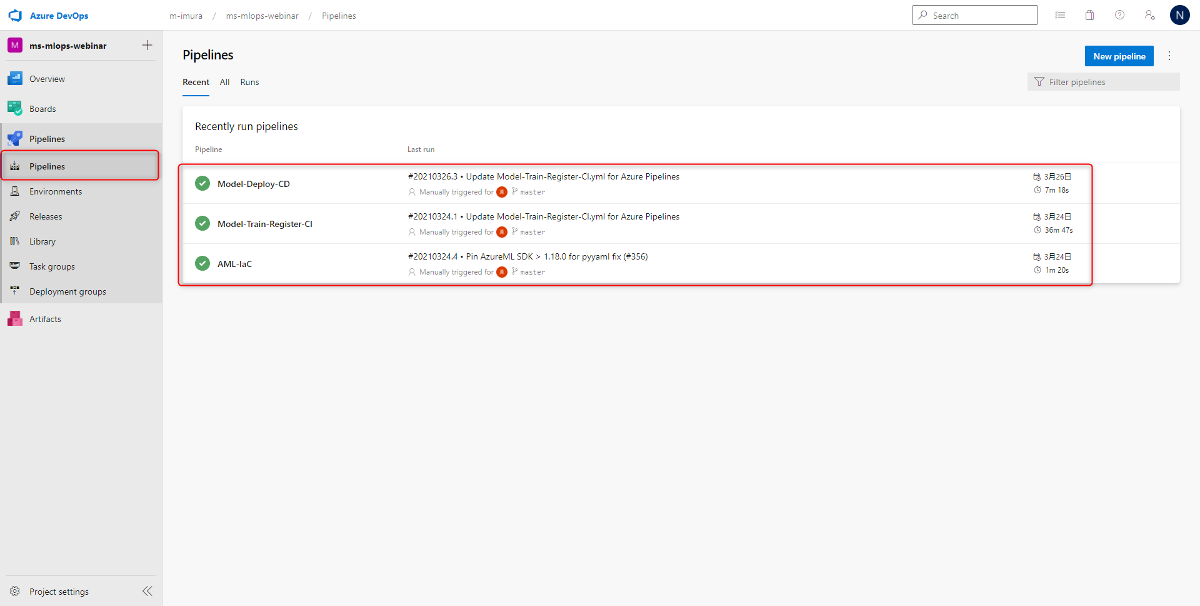Open the AML-IaC pipeline
The image size is (1200, 606).
pyautogui.click(x=234, y=264)
